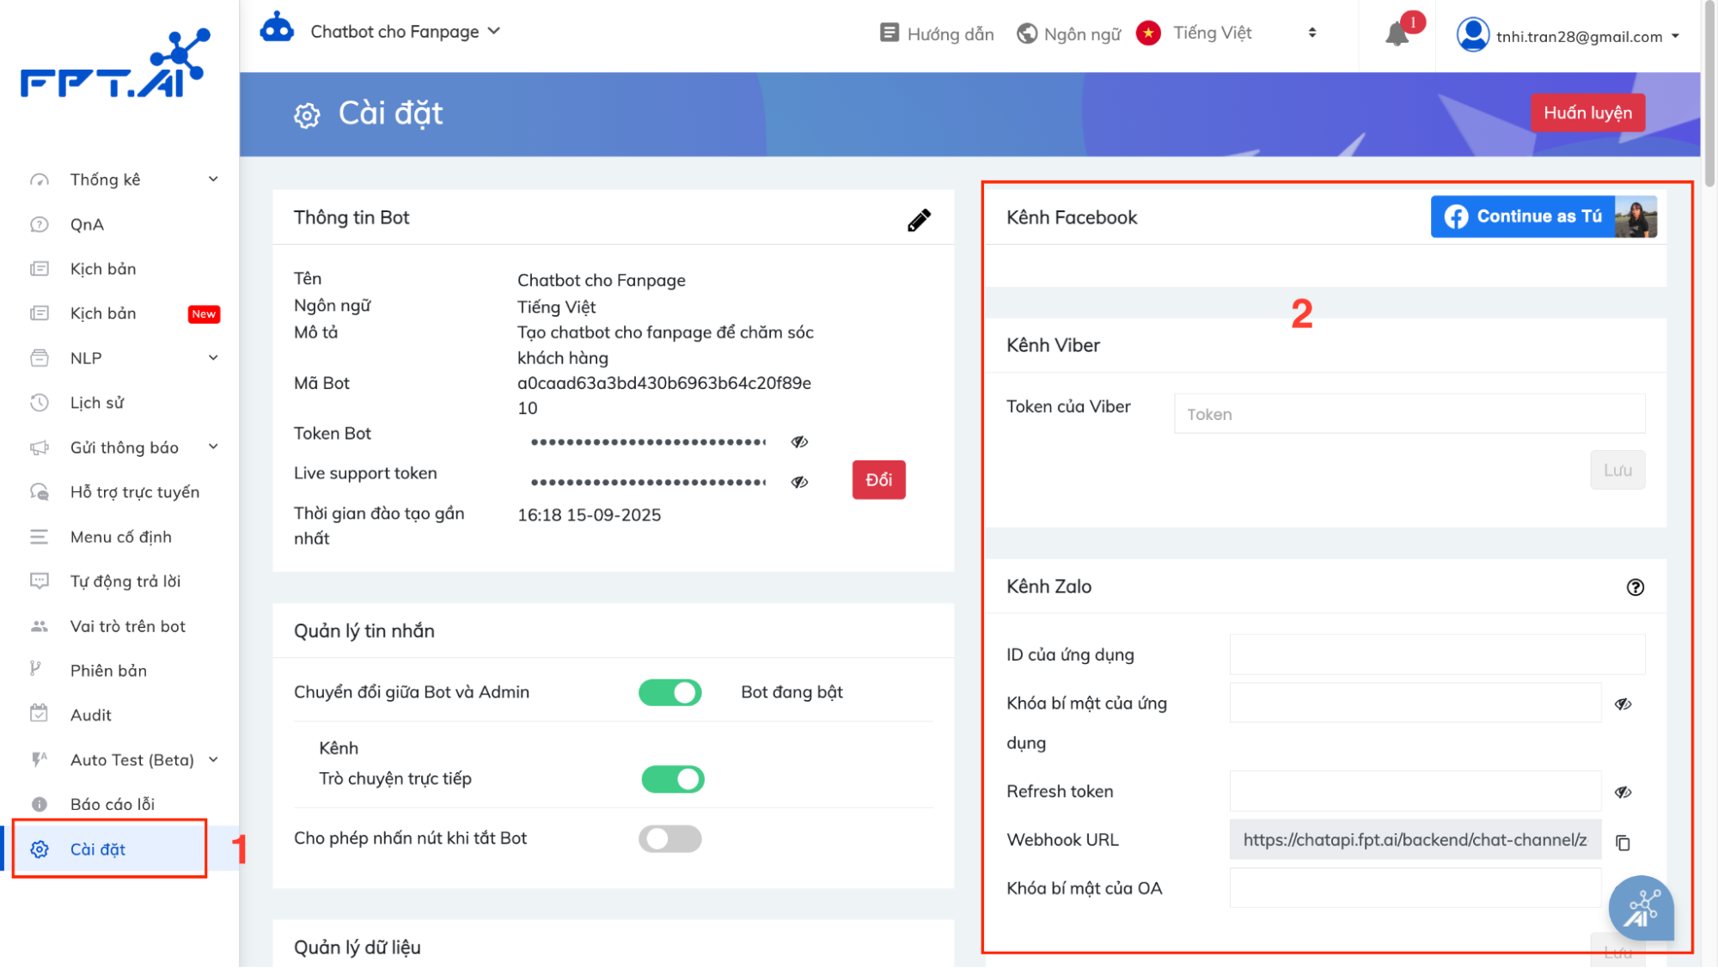
Task: Click the Token của Viber input field
Action: [1409, 415]
